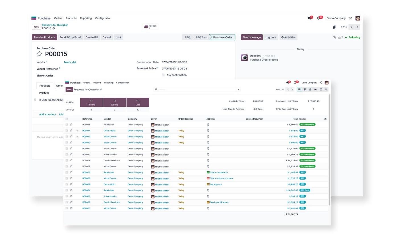Switch to the Kanban view
Image resolution: width=401 pixels, height=240 pixels.
[305, 89]
